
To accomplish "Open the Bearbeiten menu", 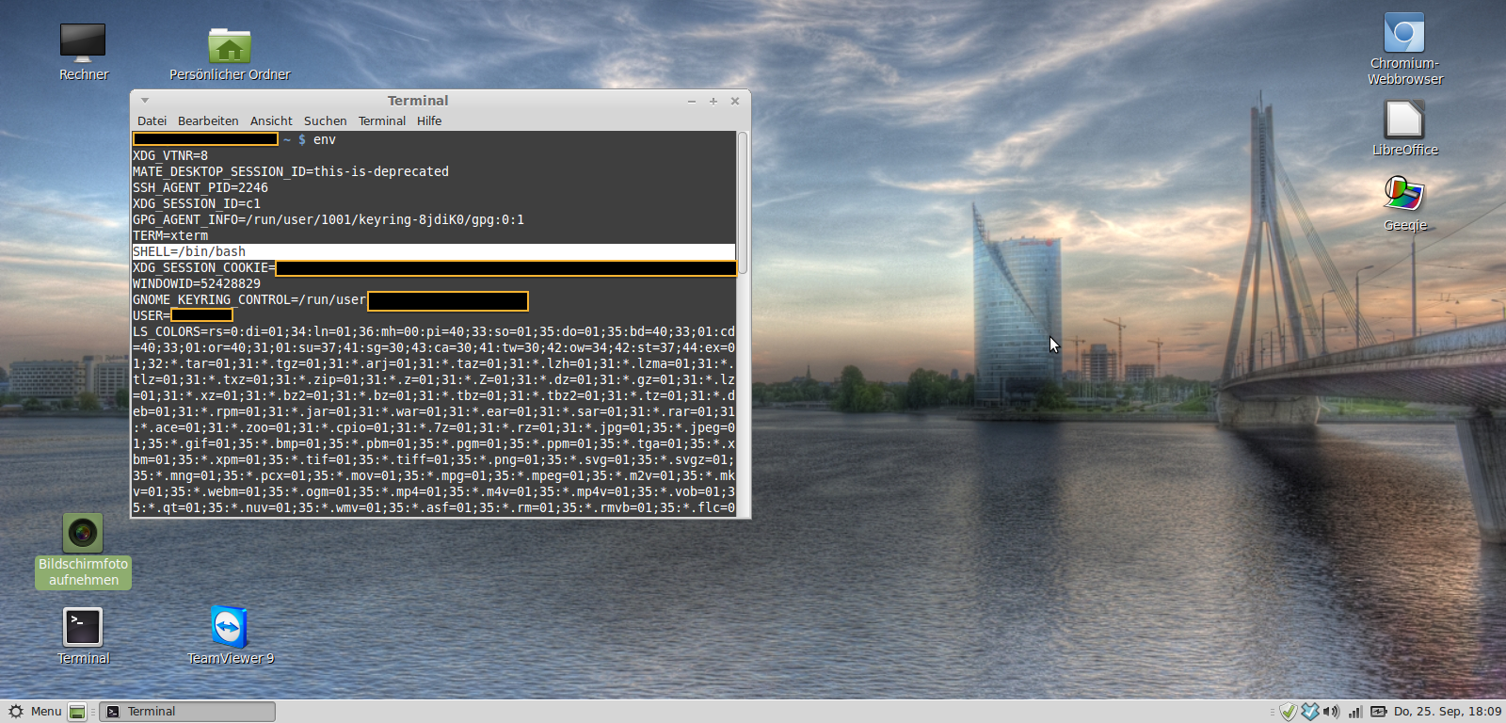I will click(x=208, y=121).
